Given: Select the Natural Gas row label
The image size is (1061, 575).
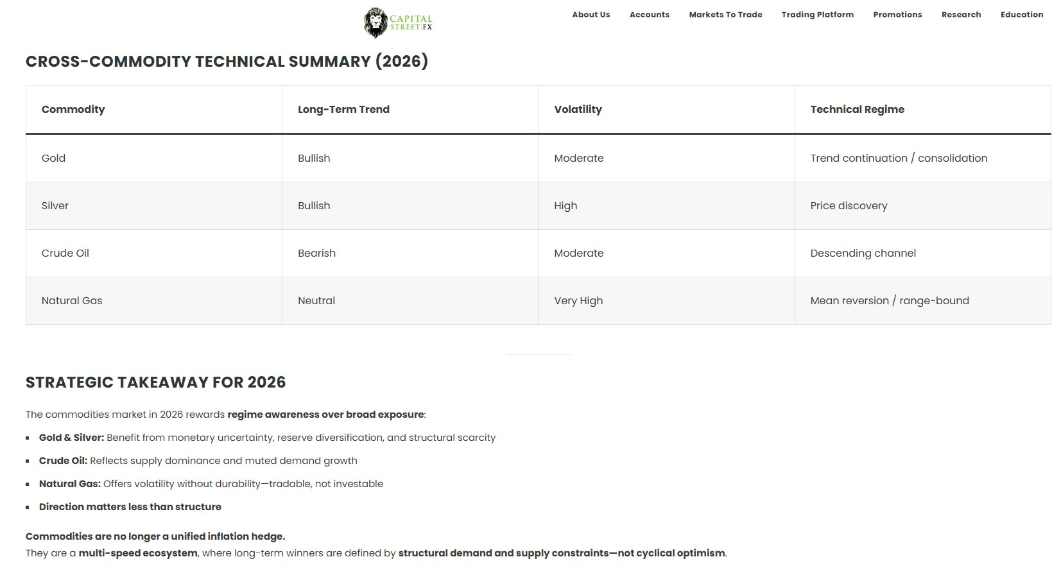Looking at the screenshot, I should pos(72,300).
